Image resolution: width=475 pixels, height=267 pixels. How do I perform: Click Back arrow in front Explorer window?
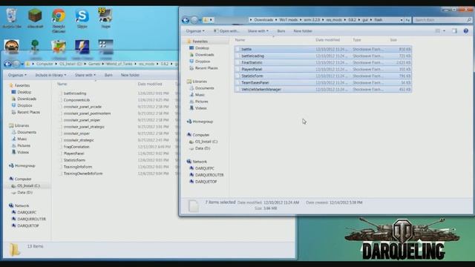click(x=186, y=20)
